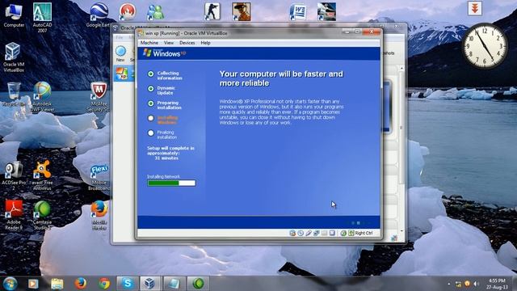Click the USB devices icon in VM status bar
The image size is (517, 291).
click(309, 233)
